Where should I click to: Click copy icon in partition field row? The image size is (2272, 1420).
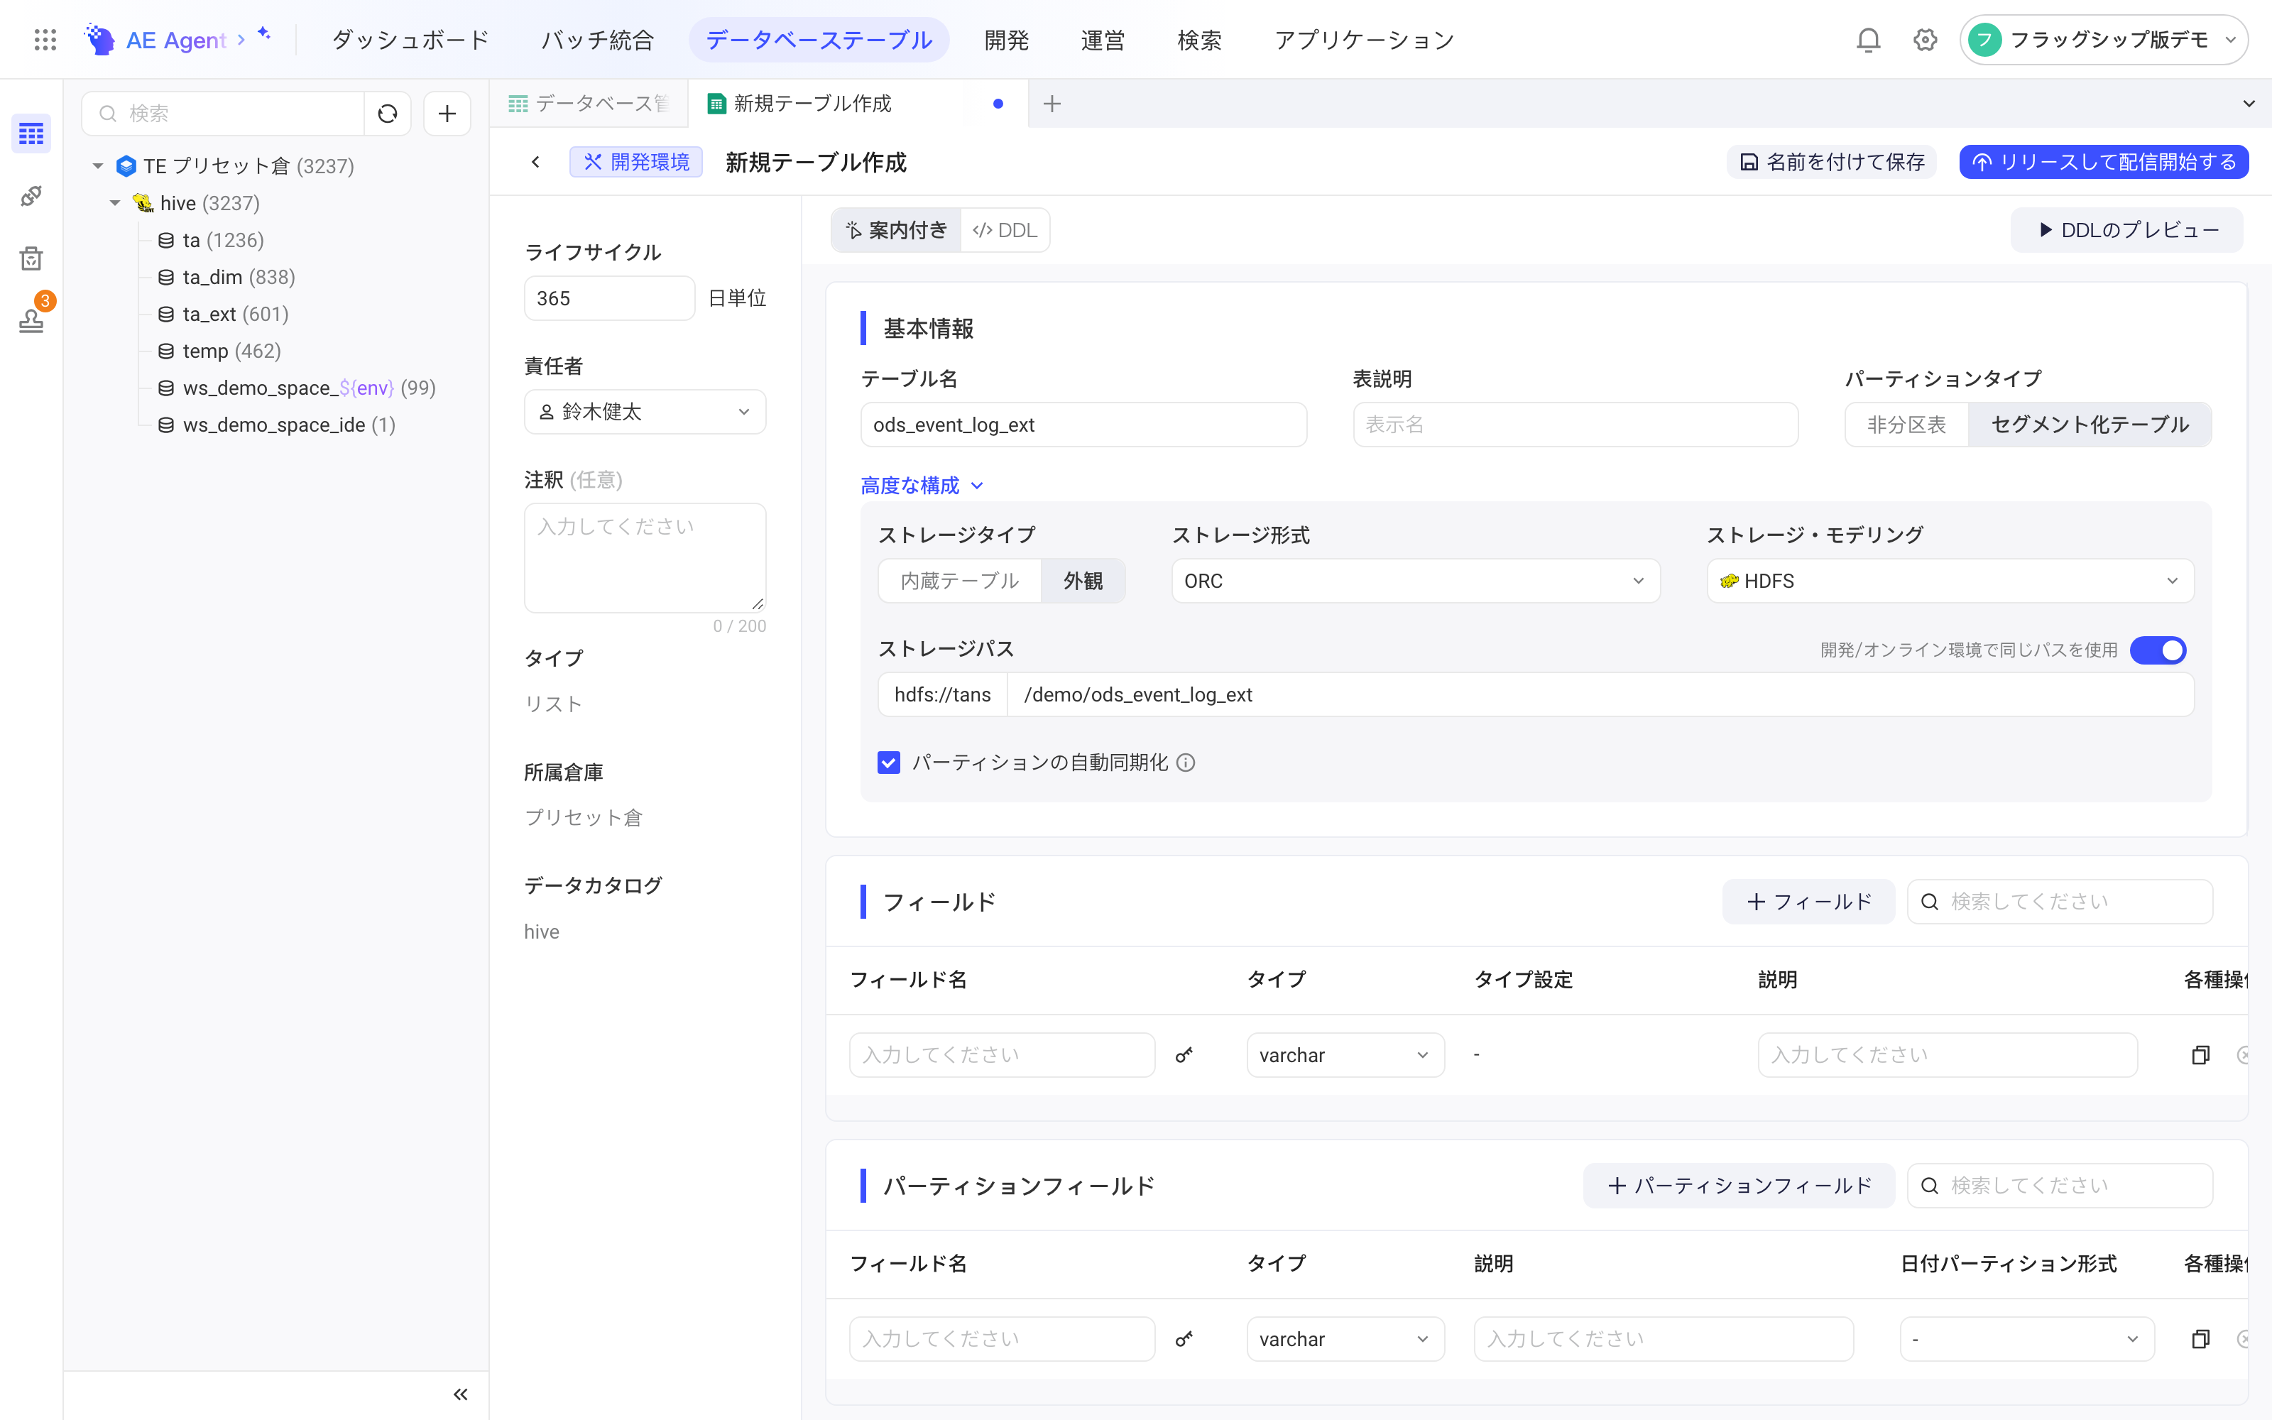coord(2201,1338)
